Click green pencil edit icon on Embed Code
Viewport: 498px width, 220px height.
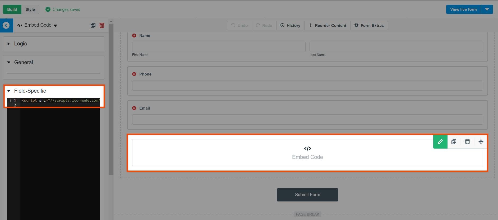[x=440, y=142]
